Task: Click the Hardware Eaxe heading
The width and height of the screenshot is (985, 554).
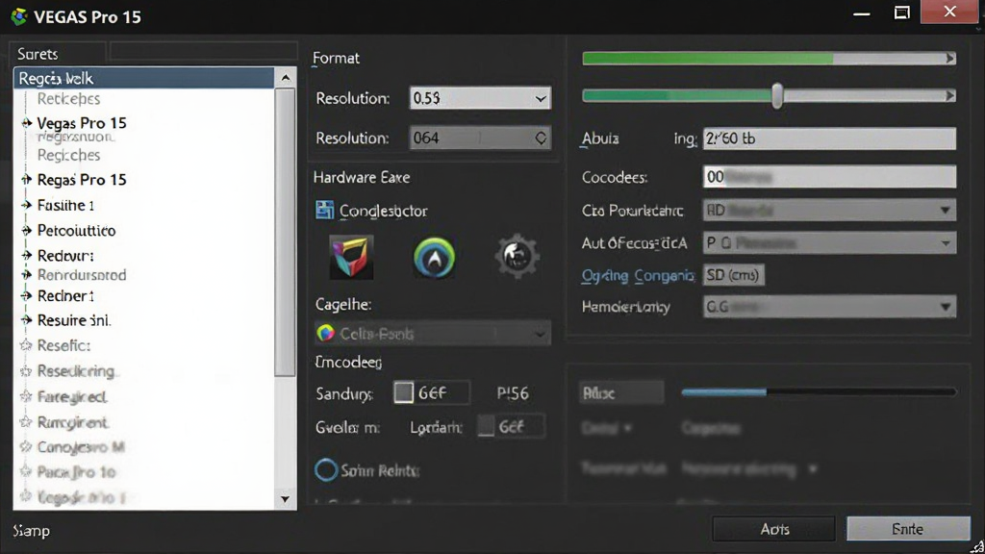Action: (x=362, y=177)
